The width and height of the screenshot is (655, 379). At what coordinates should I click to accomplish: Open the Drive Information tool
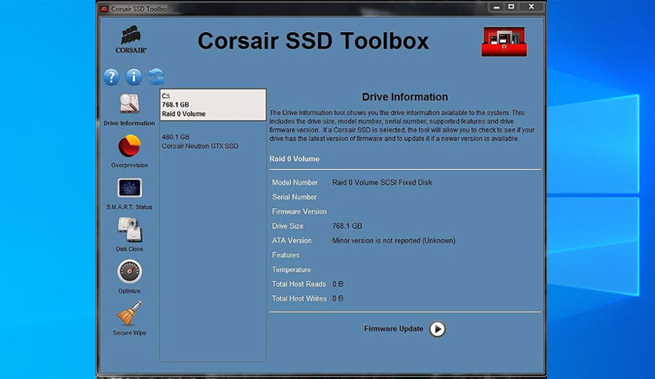(x=129, y=110)
